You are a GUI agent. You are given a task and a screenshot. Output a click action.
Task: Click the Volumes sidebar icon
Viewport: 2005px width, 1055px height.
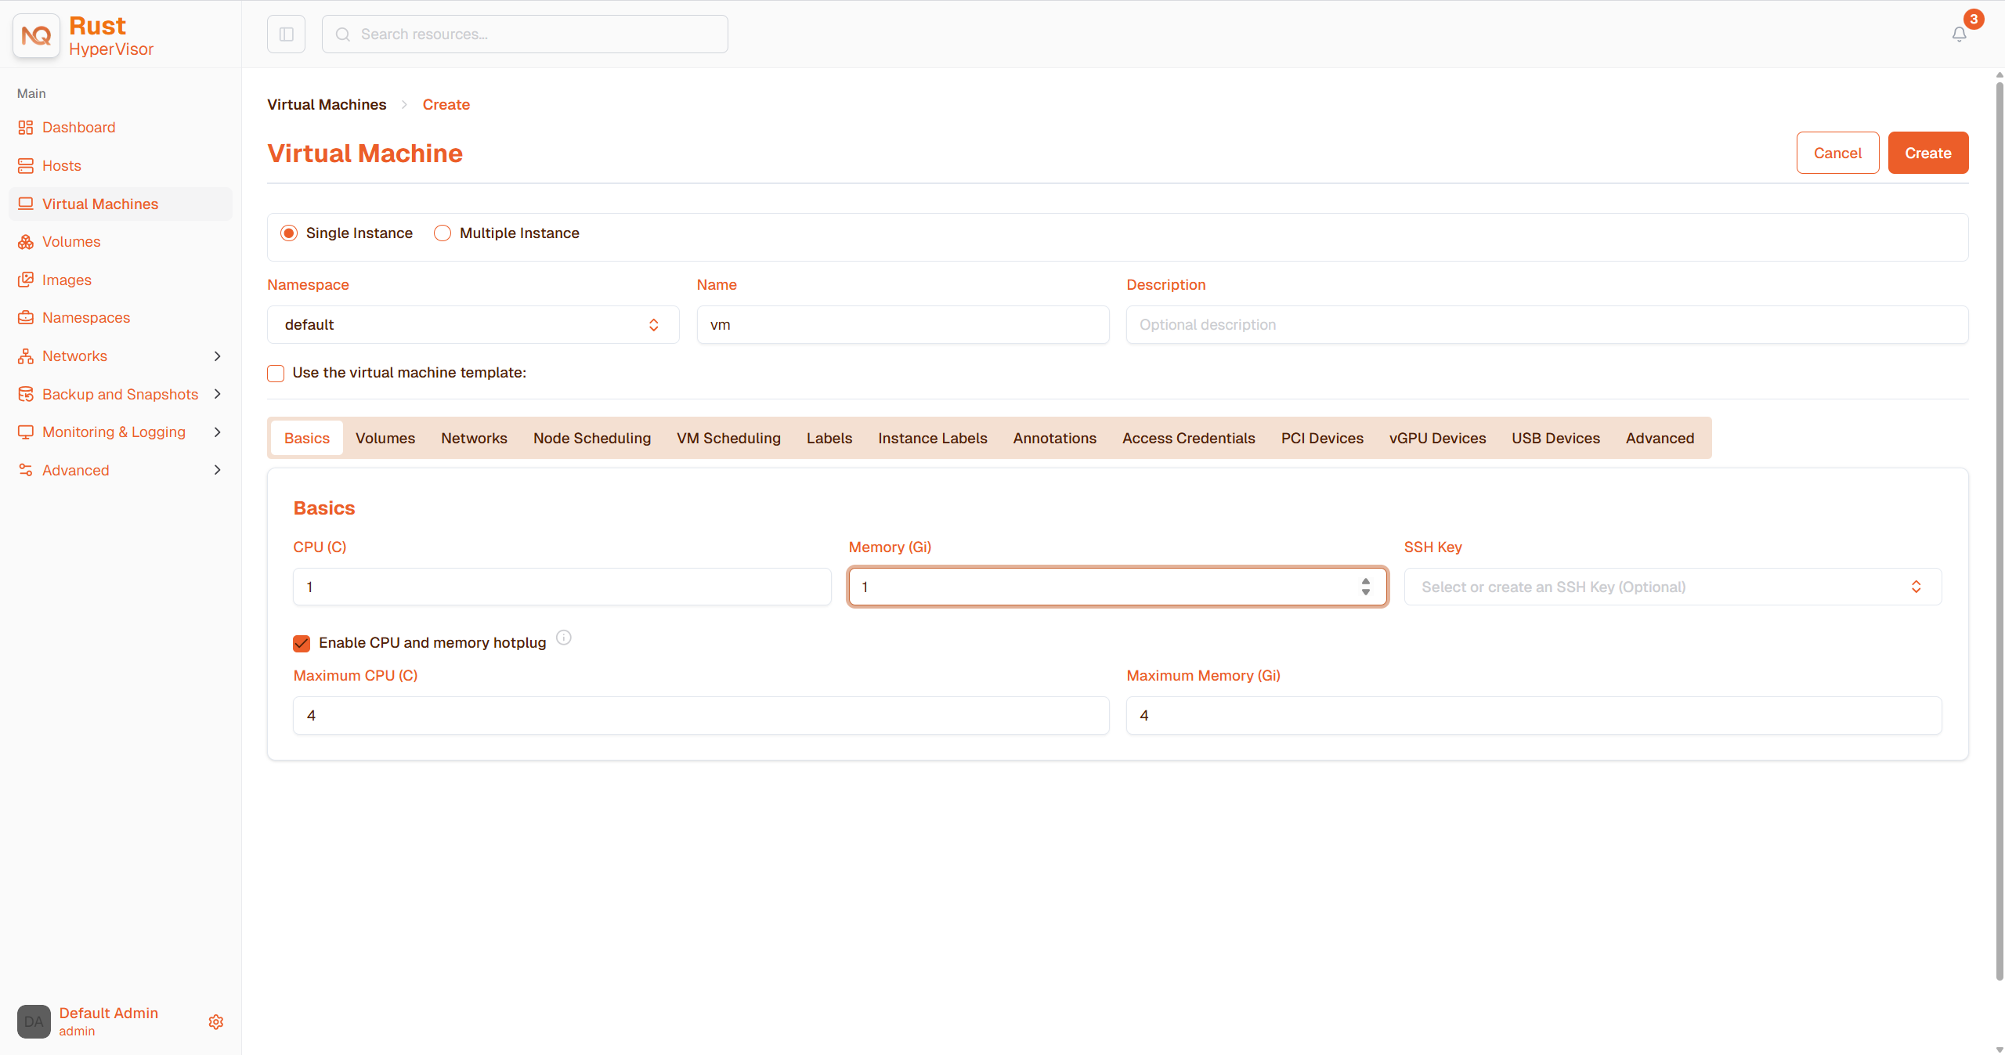[x=26, y=242]
